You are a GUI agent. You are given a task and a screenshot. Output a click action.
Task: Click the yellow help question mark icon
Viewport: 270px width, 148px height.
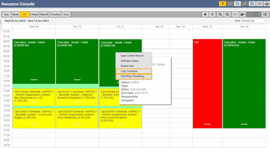[222, 4]
